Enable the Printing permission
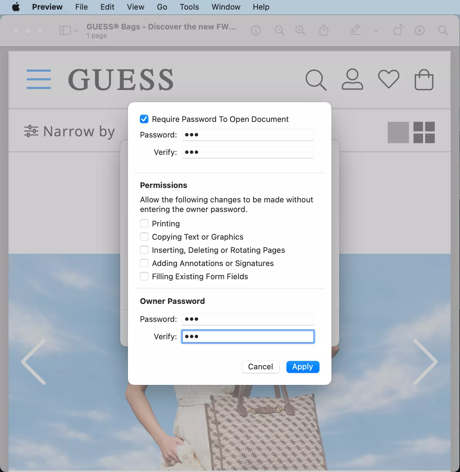This screenshot has height=472, width=460. pyautogui.click(x=144, y=223)
